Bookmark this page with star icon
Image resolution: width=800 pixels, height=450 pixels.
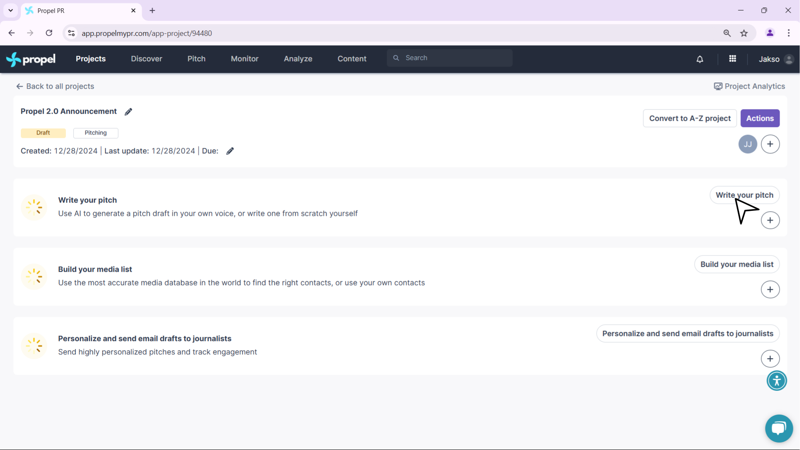tap(744, 33)
